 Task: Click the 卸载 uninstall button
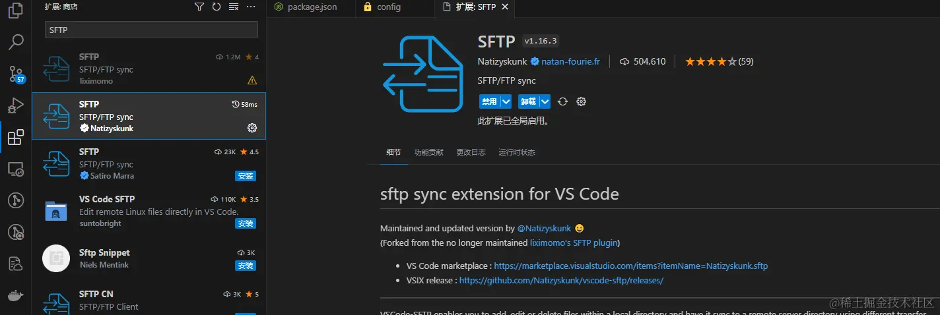click(528, 101)
